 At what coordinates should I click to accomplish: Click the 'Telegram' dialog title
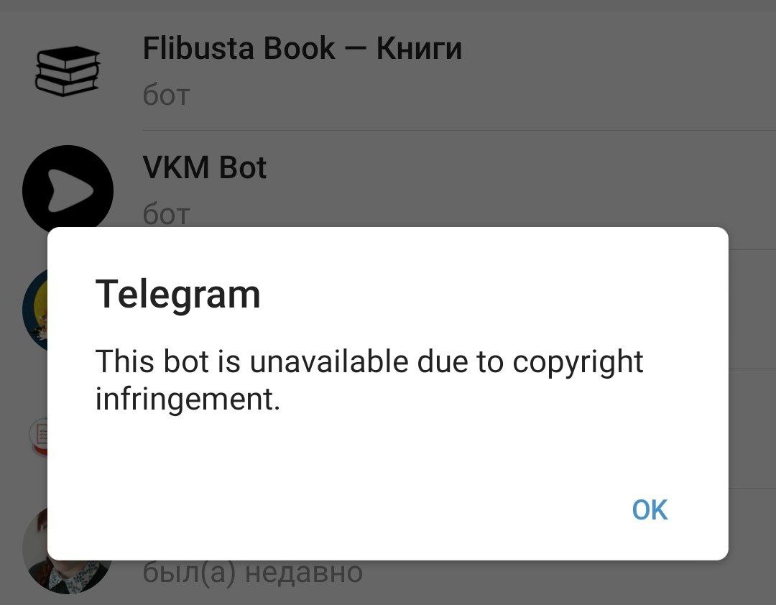tap(177, 294)
